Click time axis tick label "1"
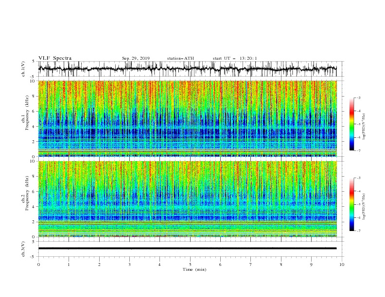Screen dimensions: 385x297 (69, 264)
